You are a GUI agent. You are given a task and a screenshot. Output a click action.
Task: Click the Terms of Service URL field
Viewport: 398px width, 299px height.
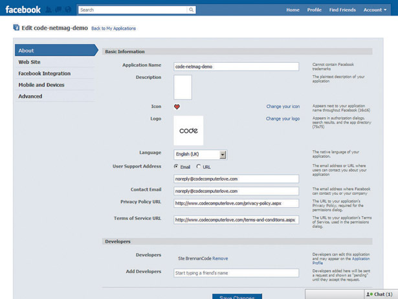pos(236,219)
